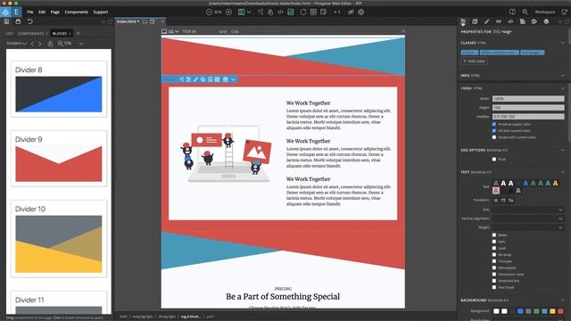
Task: Switch to the Components panel tab
Action: [31, 34]
